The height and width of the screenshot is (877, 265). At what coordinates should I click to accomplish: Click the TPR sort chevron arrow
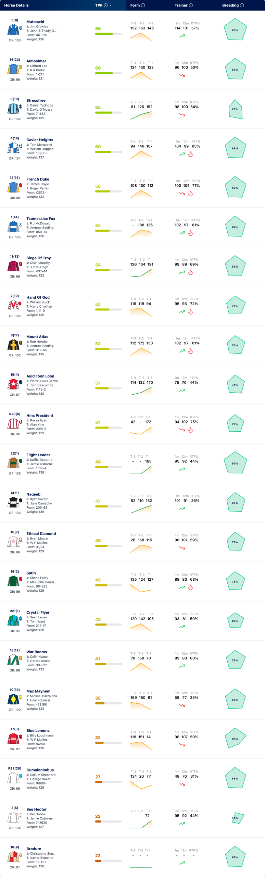(x=110, y=5)
